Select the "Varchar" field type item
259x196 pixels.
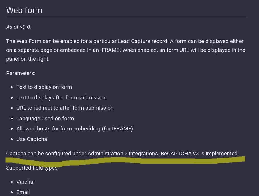26,182
